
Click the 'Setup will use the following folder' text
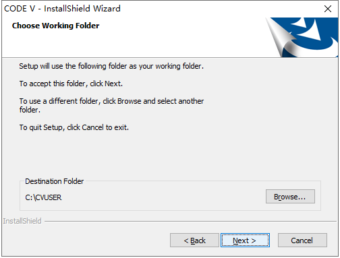click(x=111, y=66)
